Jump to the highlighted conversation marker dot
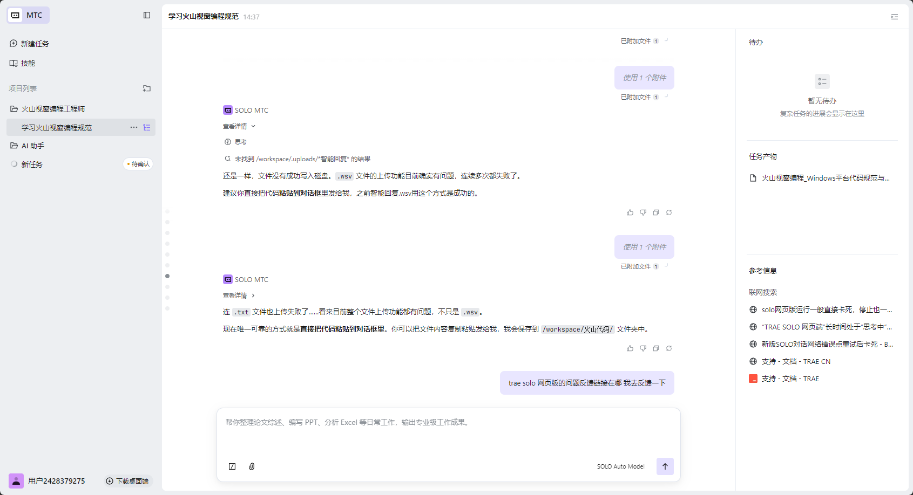913x495 pixels. (x=167, y=276)
